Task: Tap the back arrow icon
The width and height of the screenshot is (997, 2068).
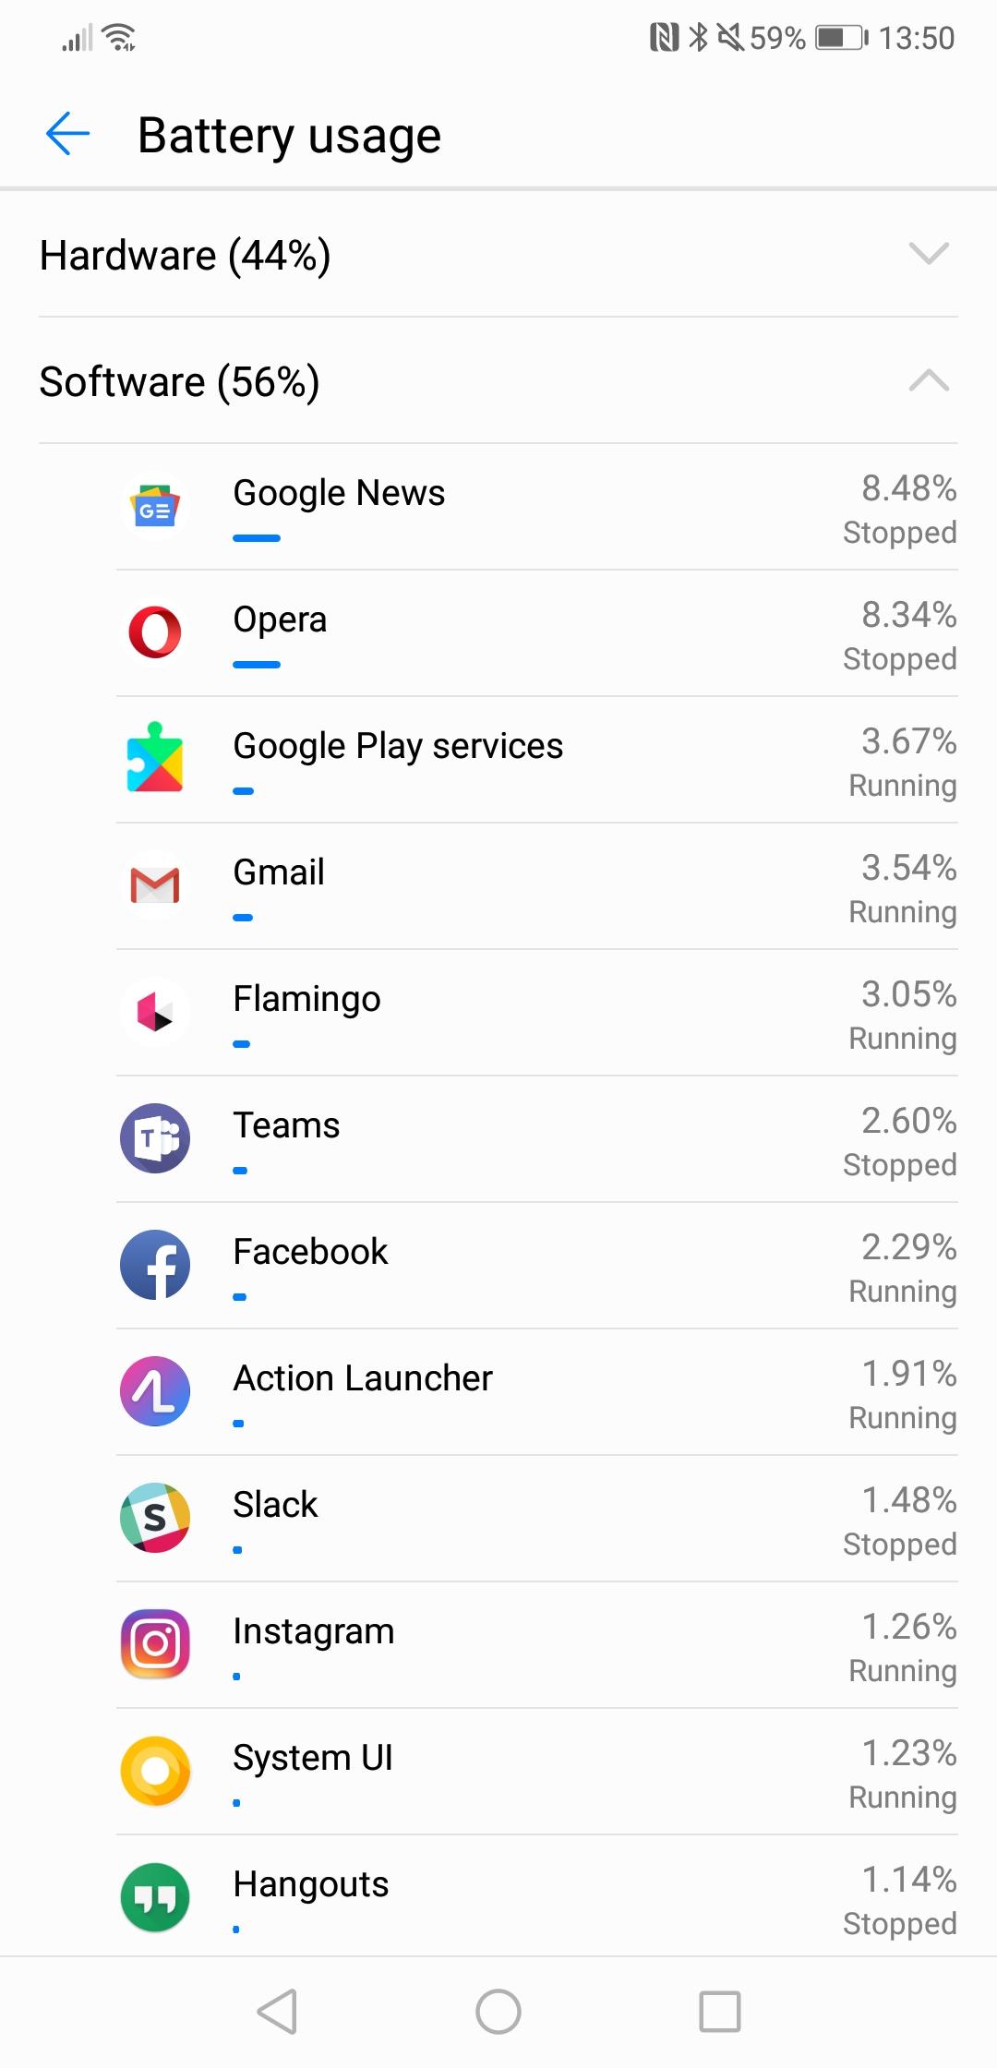Action: pyautogui.click(x=67, y=135)
